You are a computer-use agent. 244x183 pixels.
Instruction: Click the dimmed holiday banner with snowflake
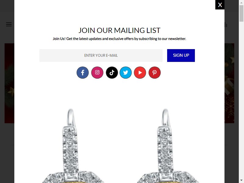(x=229, y=83)
